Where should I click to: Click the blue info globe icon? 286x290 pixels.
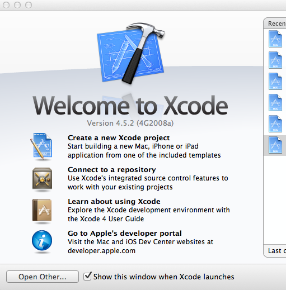[42, 240]
